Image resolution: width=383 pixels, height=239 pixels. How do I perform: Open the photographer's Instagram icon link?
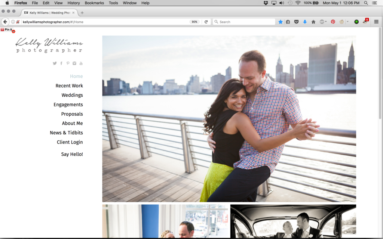74,63
